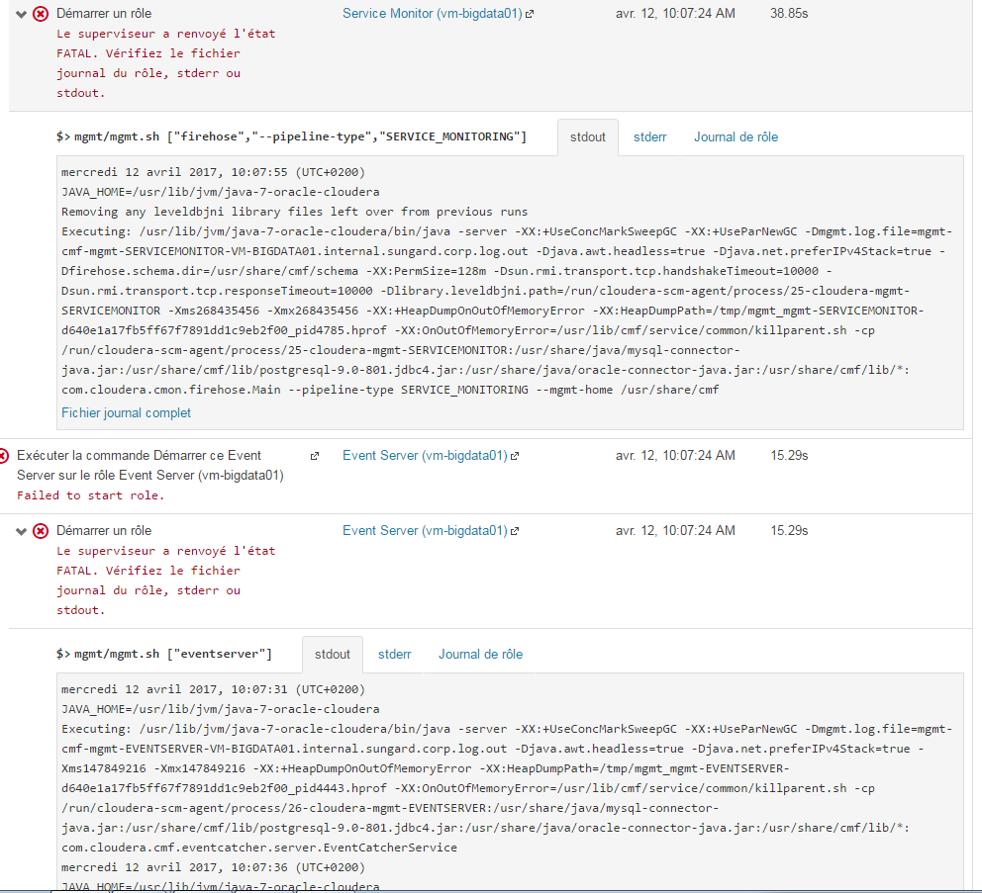Collapse the Service Monitor Démarrer un rôle step
The width and height of the screenshot is (982, 893).
(22, 14)
